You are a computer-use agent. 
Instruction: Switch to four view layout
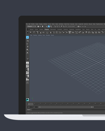pos(28,66)
